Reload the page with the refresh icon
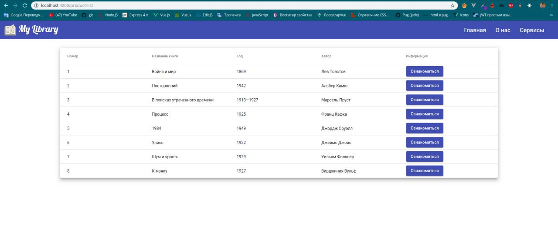 coord(24,6)
